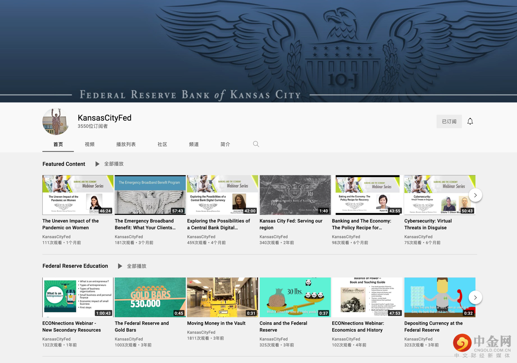
Task: Open the Federal Reserve Education section heading
Action: point(75,266)
